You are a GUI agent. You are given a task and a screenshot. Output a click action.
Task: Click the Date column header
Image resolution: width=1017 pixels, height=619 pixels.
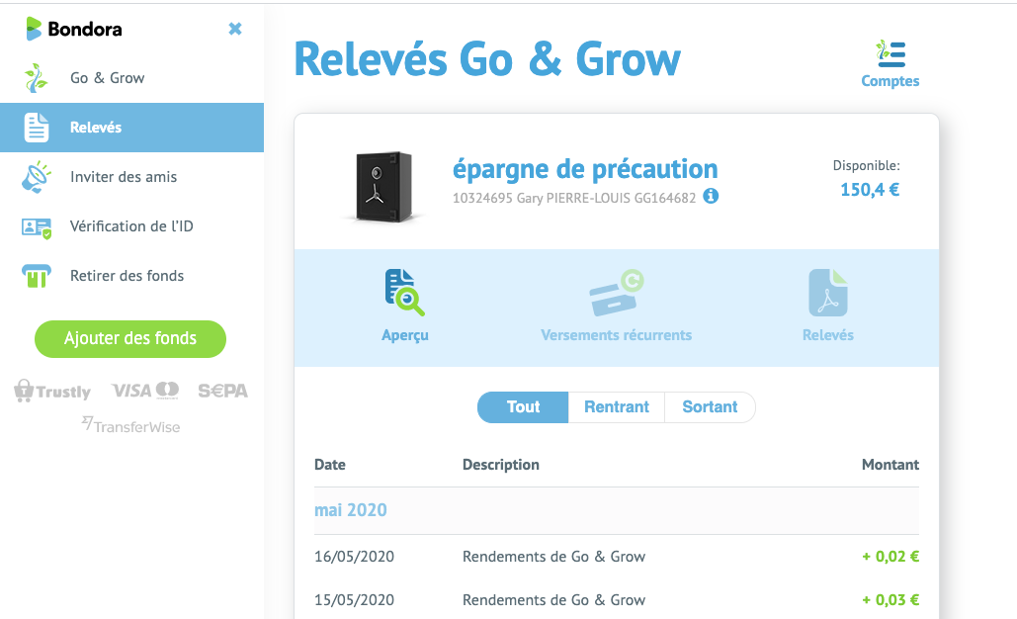329,465
